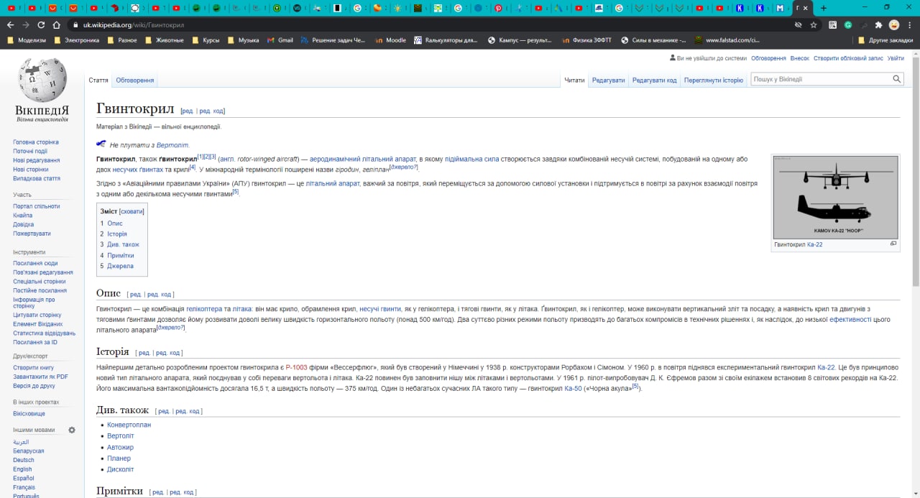Open the Статистика відвідувань sidebar link

point(44,333)
